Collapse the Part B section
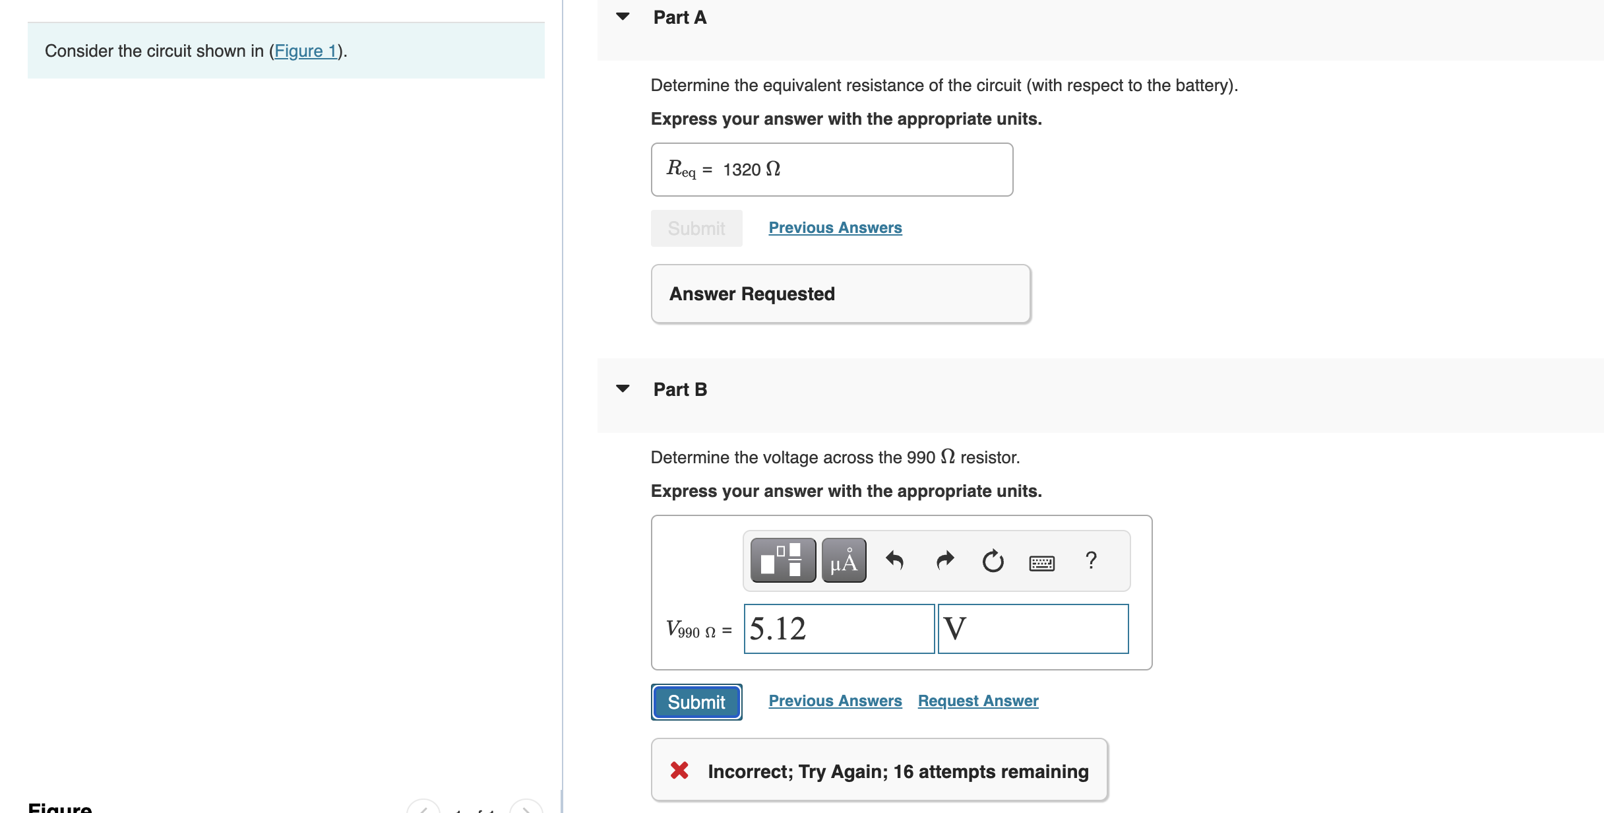 pyautogui.click(x=622, y=389)
